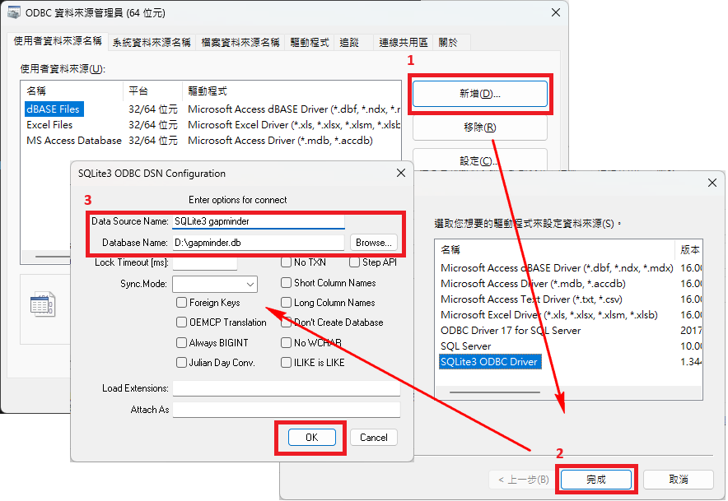Image resolution: width=728 pixels, height=501 pixels.
Task: Click the Lock Timeout [ms] field
Action: pyautogui.click(x=205, y=263)
